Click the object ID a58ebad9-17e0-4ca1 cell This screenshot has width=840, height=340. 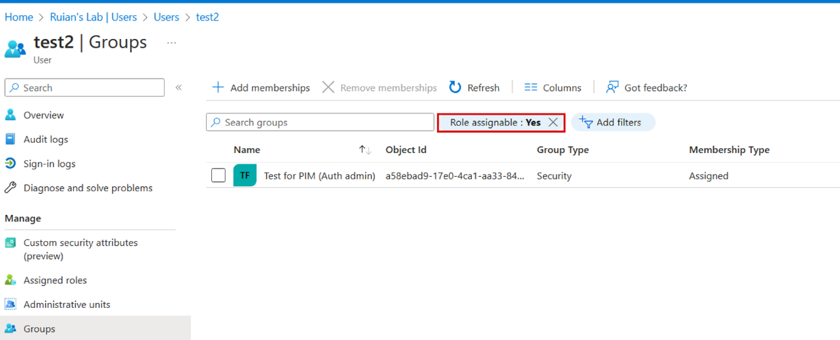pos(455,175)
